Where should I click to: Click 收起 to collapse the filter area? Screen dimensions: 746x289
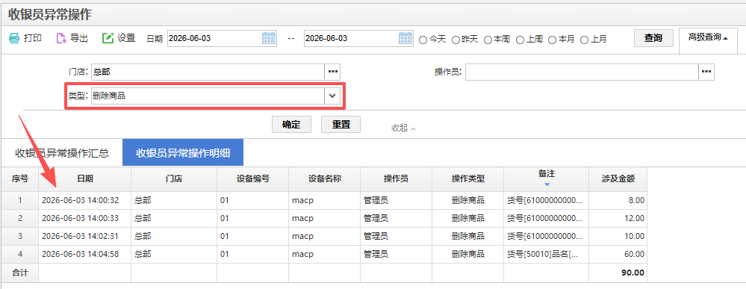coord(403,128)
